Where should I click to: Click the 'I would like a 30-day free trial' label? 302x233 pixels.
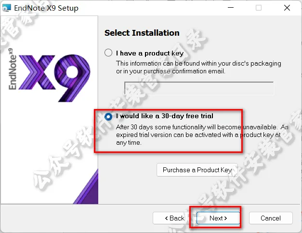(165, 116)
